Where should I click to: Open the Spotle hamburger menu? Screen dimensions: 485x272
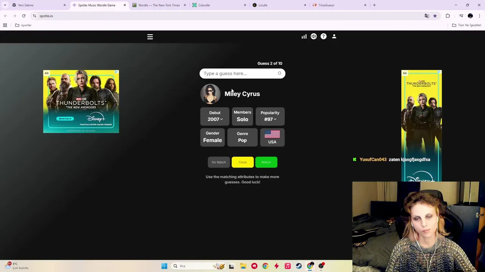pos(150,37)
